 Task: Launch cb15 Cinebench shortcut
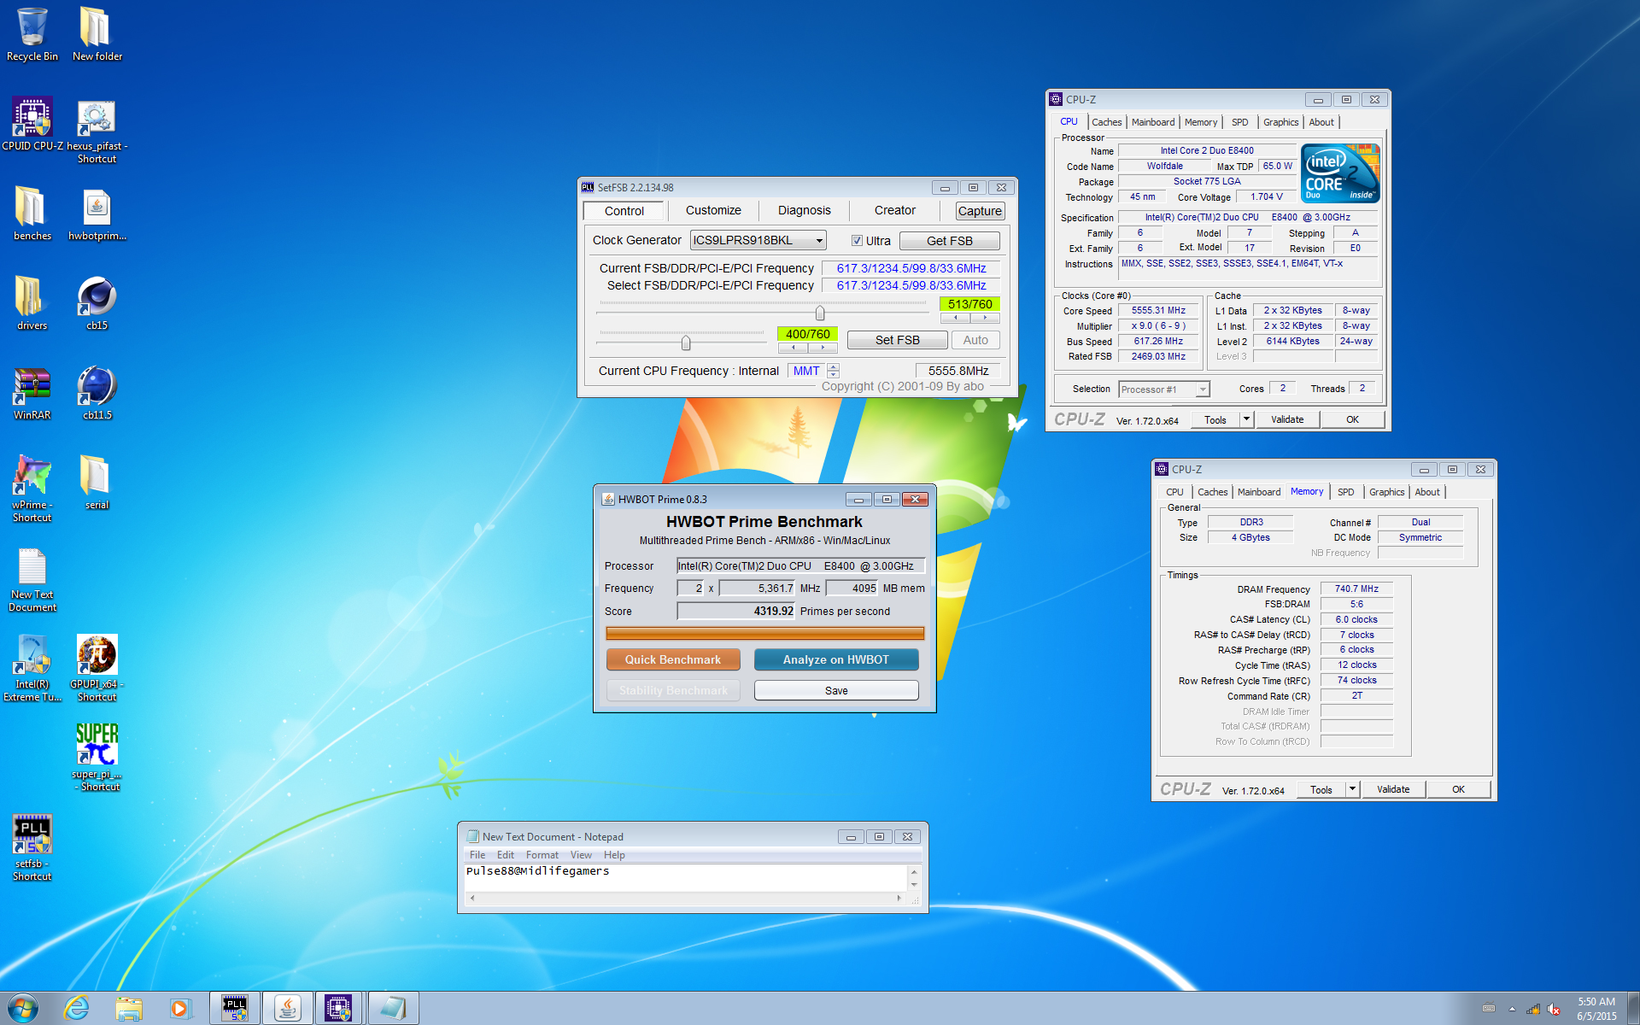tap(97, 303)
